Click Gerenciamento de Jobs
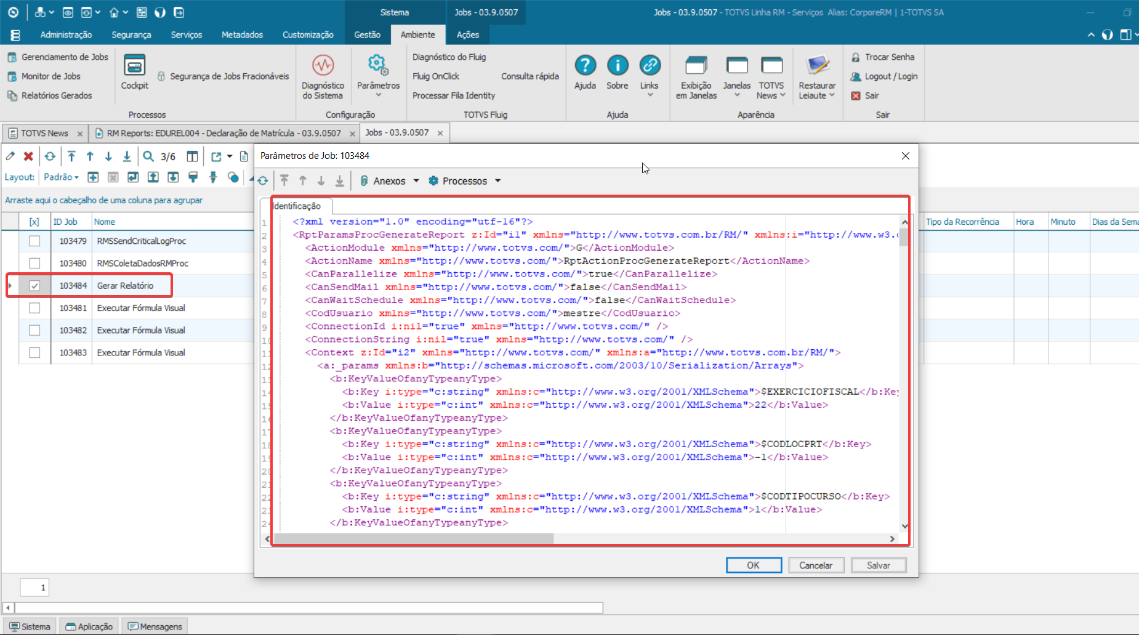 click(58, 57)
